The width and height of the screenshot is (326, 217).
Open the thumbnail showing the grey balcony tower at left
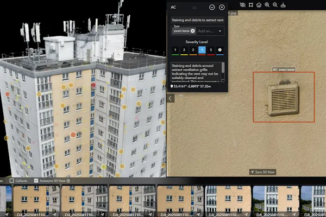(228, 201)
